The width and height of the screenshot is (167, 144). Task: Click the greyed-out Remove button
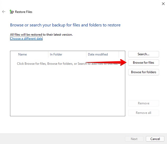[143, 103]
